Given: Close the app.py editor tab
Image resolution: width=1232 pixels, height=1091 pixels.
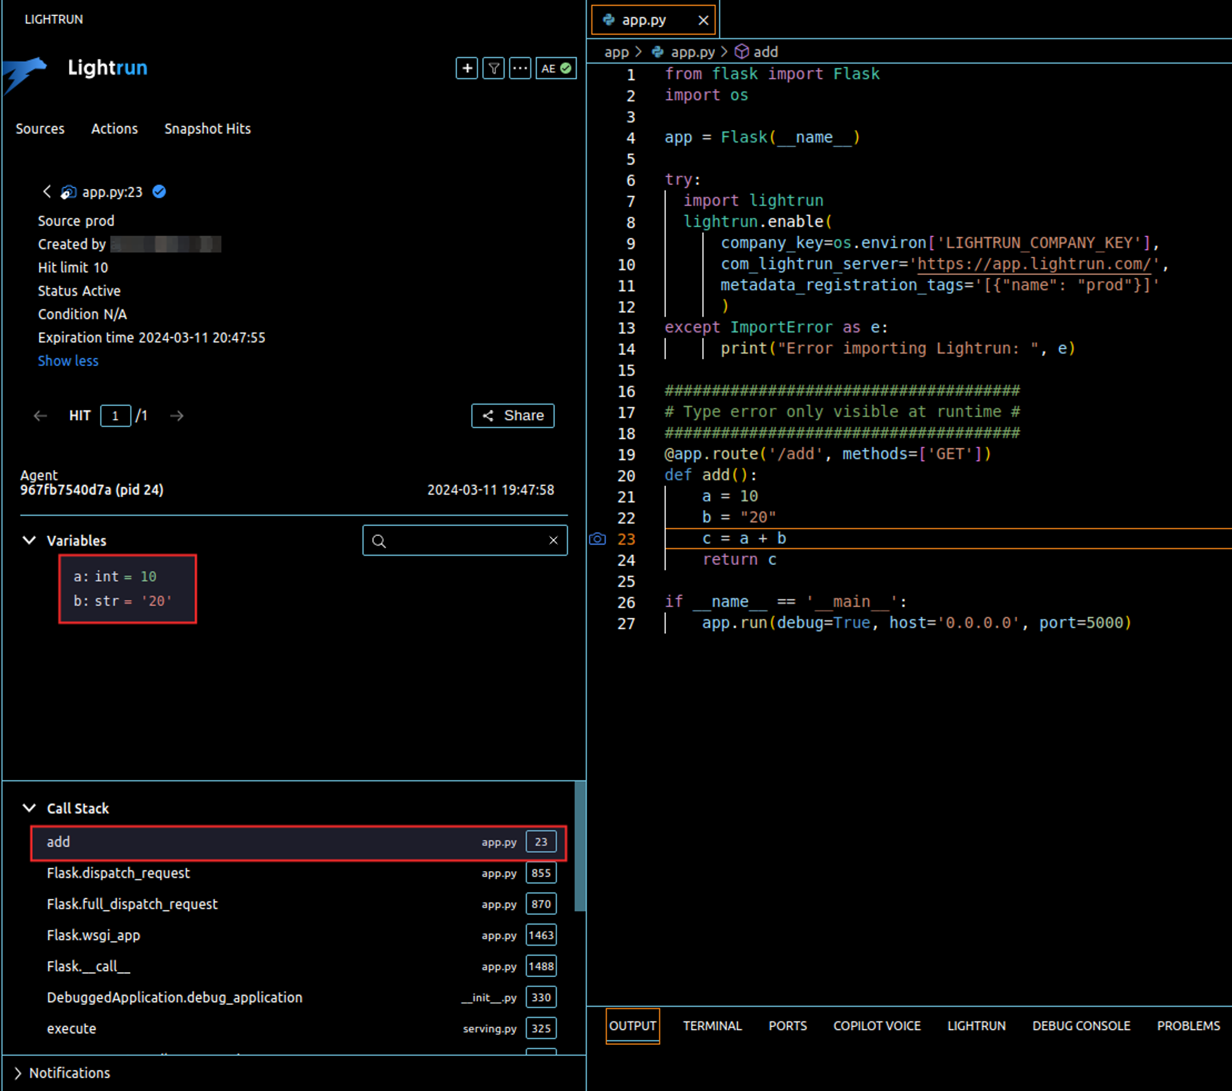Looking at the screenshot, I should [x=703, y=20].
